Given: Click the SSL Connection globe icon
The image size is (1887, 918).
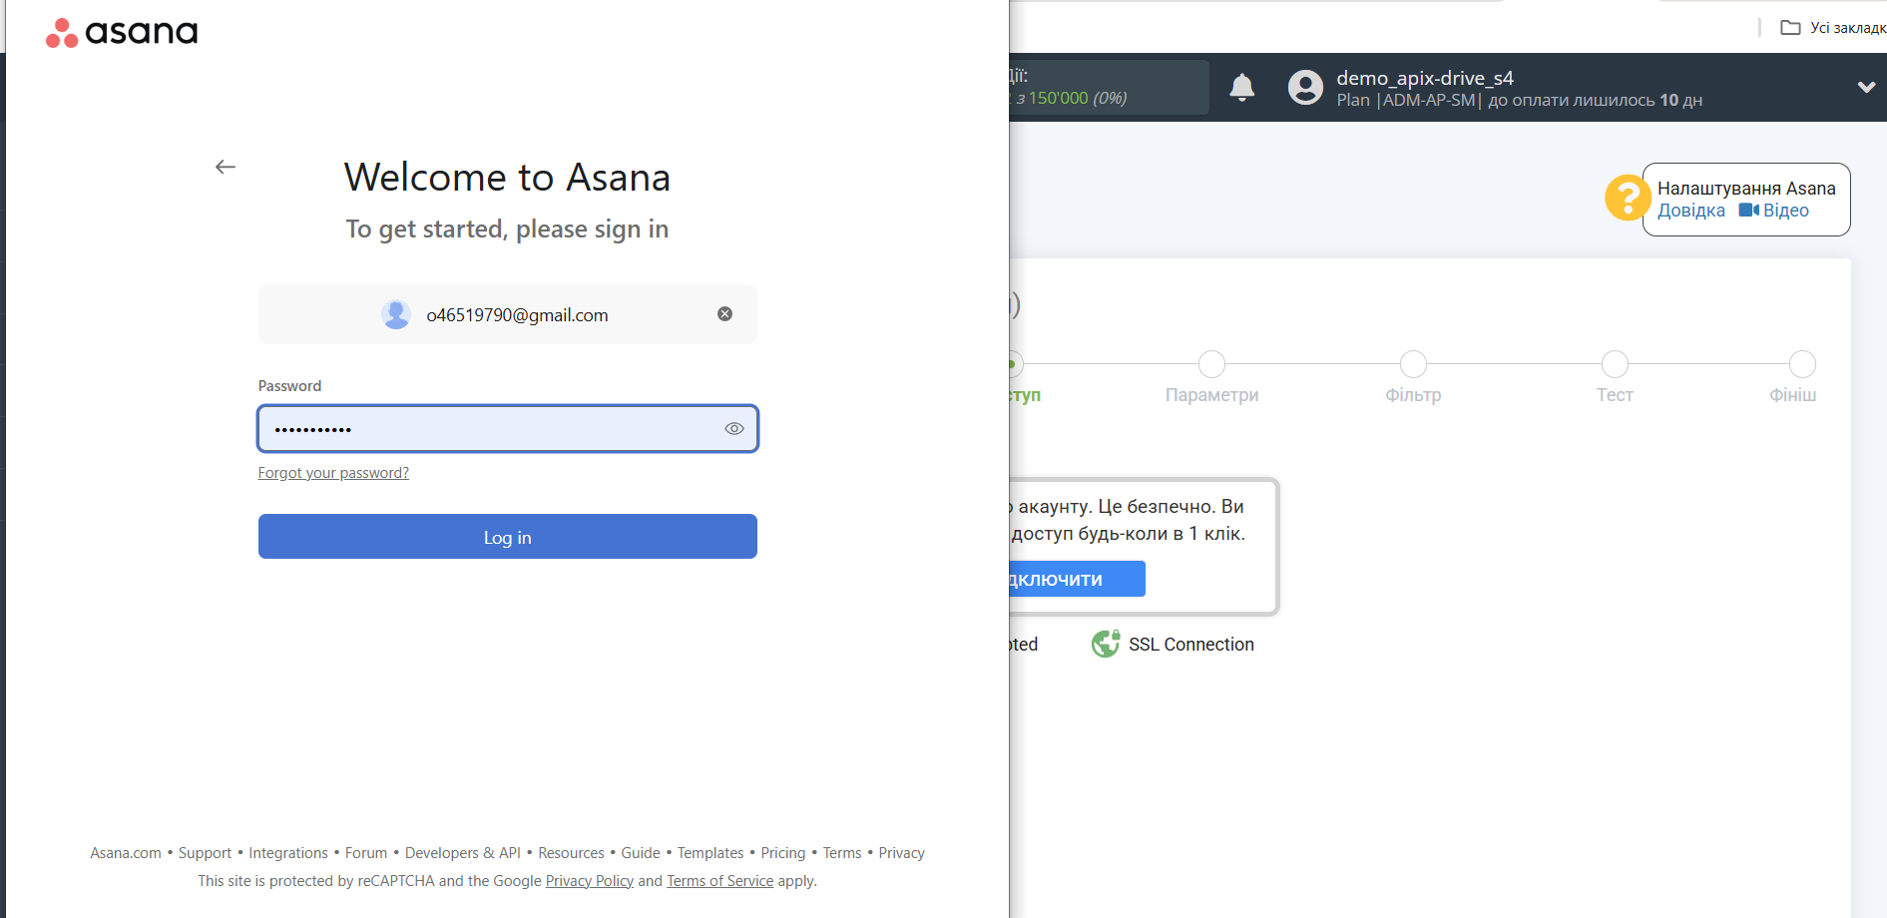Looking at the screenshot, I should pos(1105,645).
